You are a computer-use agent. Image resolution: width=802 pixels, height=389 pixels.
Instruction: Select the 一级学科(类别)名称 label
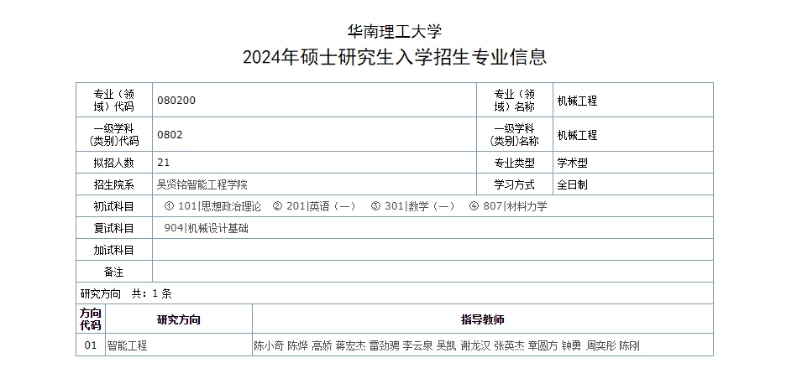515,134
